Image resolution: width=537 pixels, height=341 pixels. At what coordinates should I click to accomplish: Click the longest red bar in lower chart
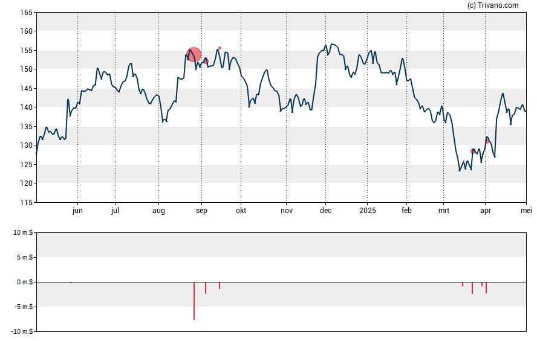point(194,301)
